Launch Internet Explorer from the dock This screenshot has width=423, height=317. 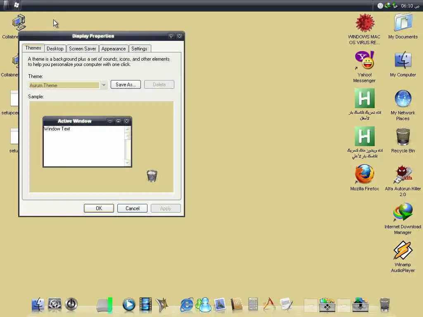(187, 305)
